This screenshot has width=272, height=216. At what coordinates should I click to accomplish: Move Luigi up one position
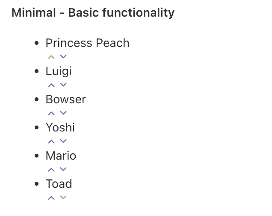[51, 85]
